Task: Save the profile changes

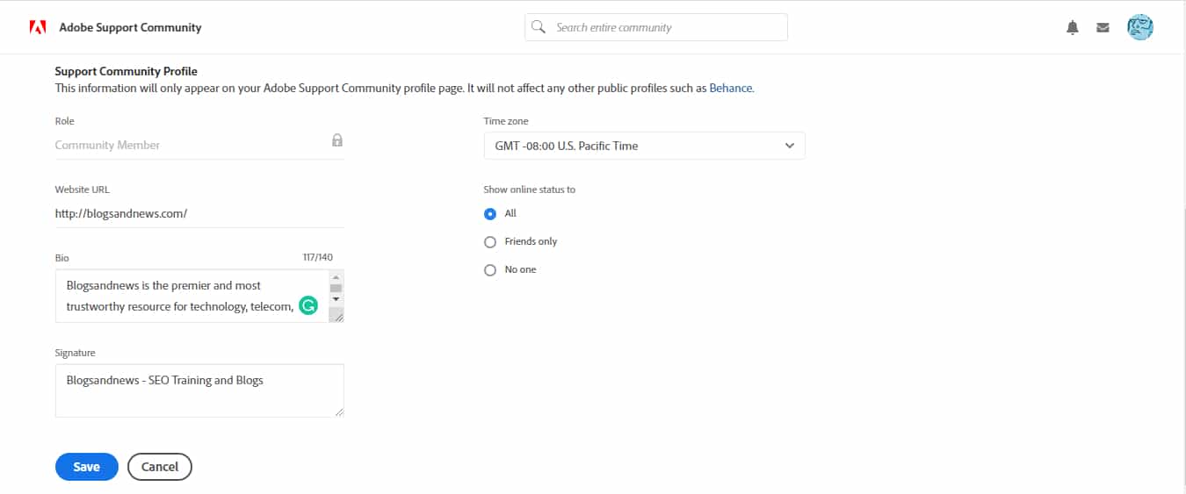Action: [86, 467]
